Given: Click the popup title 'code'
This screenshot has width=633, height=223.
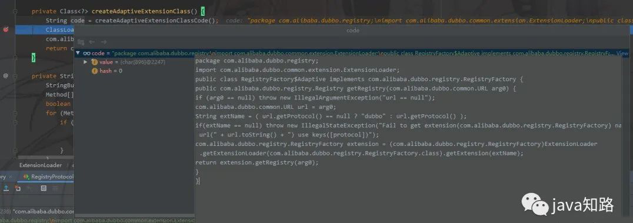Looking at the screenshot, I should tap(353, 30).
